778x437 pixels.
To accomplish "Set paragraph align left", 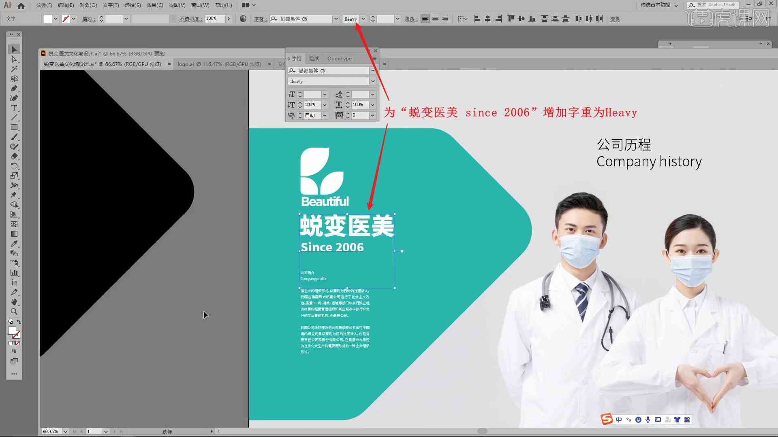I will click(x=425, y=19).
